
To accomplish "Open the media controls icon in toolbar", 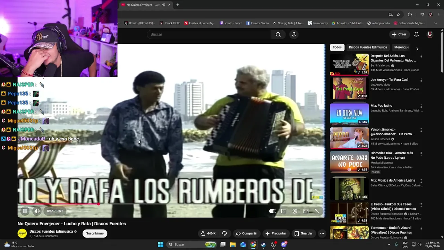I will pyautogui.click(x=422, y=14).
